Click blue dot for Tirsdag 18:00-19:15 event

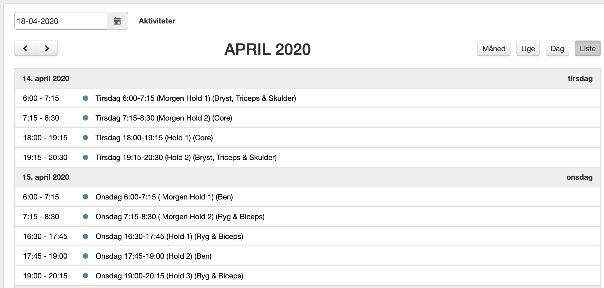click(x=85, y=138)
